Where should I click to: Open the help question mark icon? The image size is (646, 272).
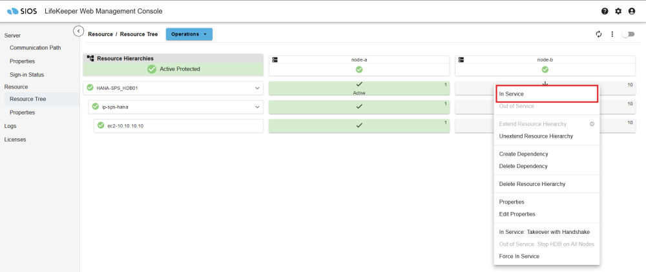(x=605, y=11)
